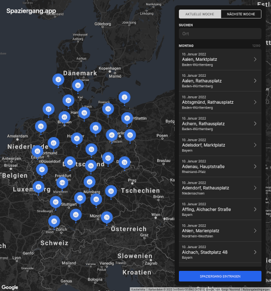The height and width of the screenshot is (291, 271).
Task: Open the cluster marker 52 east of Berlin
Action: coord(130,135)
